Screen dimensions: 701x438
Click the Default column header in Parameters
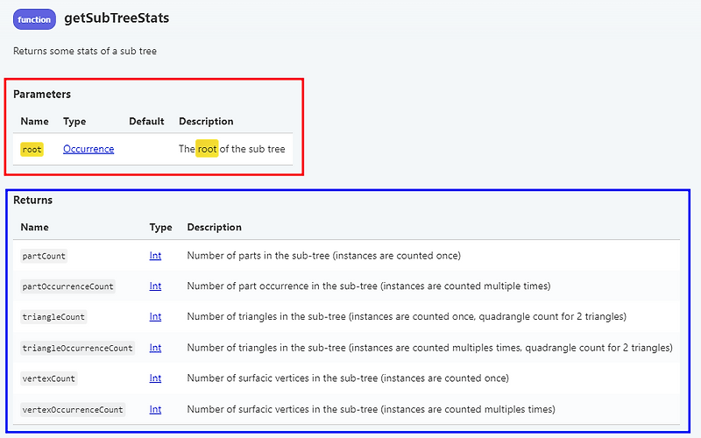click(x=146, y=122)
